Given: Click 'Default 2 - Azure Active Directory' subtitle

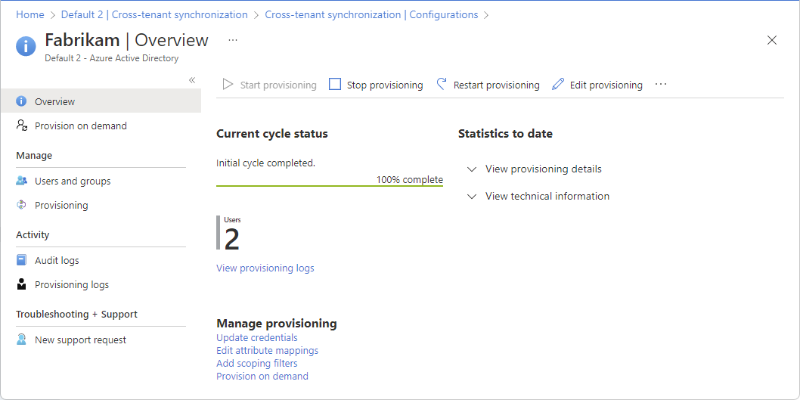Looking at the screenshot, I should point(112,58).
